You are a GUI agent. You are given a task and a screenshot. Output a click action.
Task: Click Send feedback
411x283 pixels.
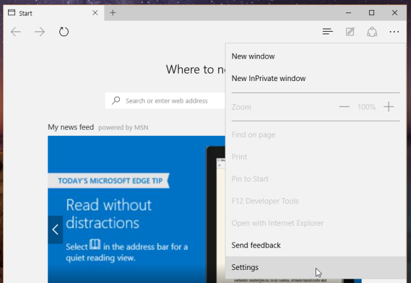click(316, 245)
